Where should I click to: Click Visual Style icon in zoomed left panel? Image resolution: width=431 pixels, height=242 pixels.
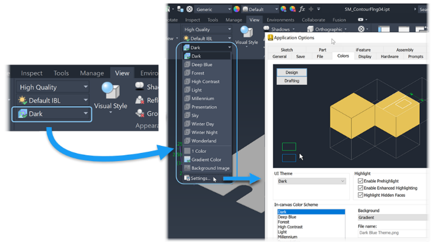pos(110,90)
